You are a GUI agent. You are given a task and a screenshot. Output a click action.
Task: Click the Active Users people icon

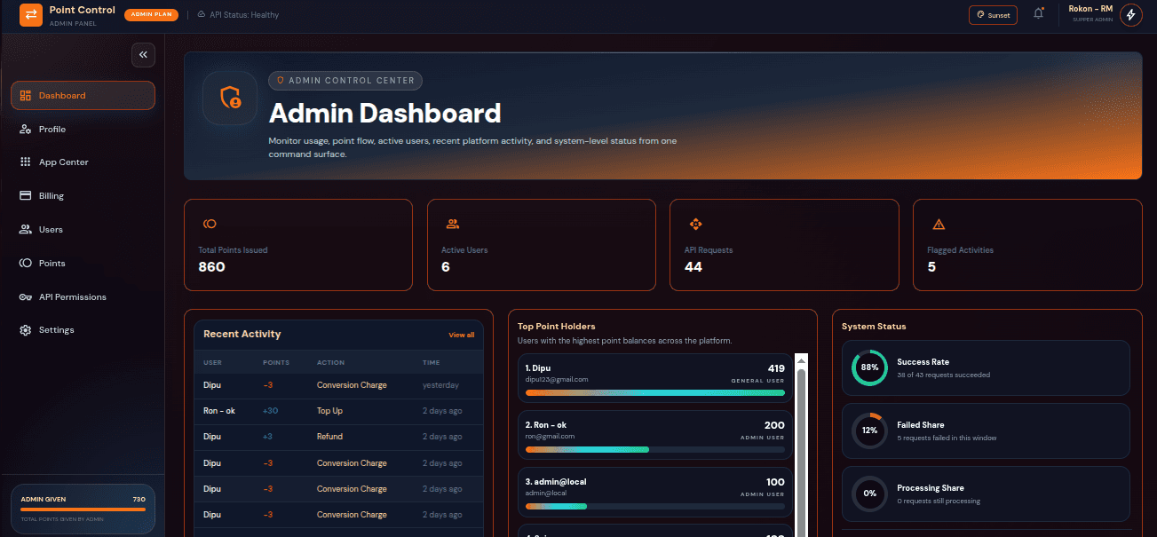coord(453,224)
